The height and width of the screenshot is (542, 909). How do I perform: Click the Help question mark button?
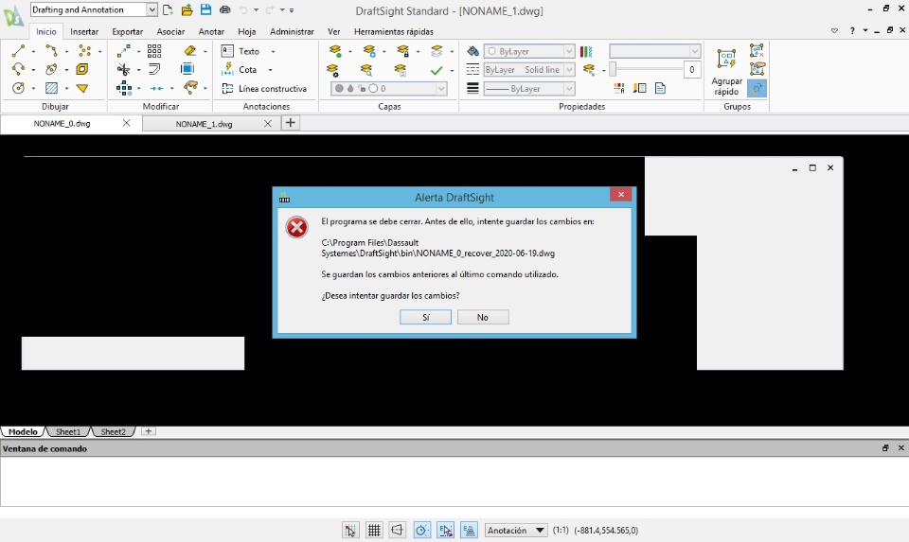click(851, 30)
